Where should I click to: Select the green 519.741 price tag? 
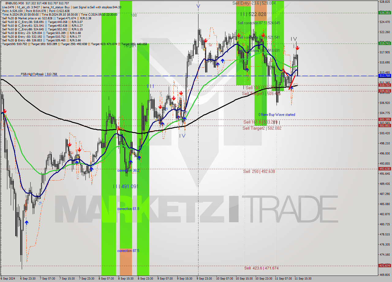385,43
